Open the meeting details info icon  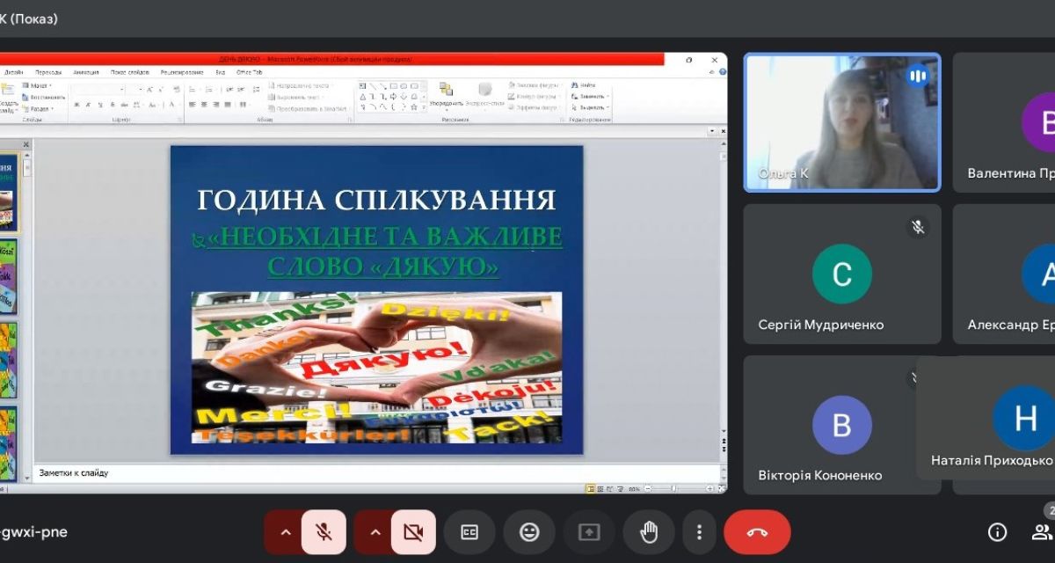coord(997,532)
